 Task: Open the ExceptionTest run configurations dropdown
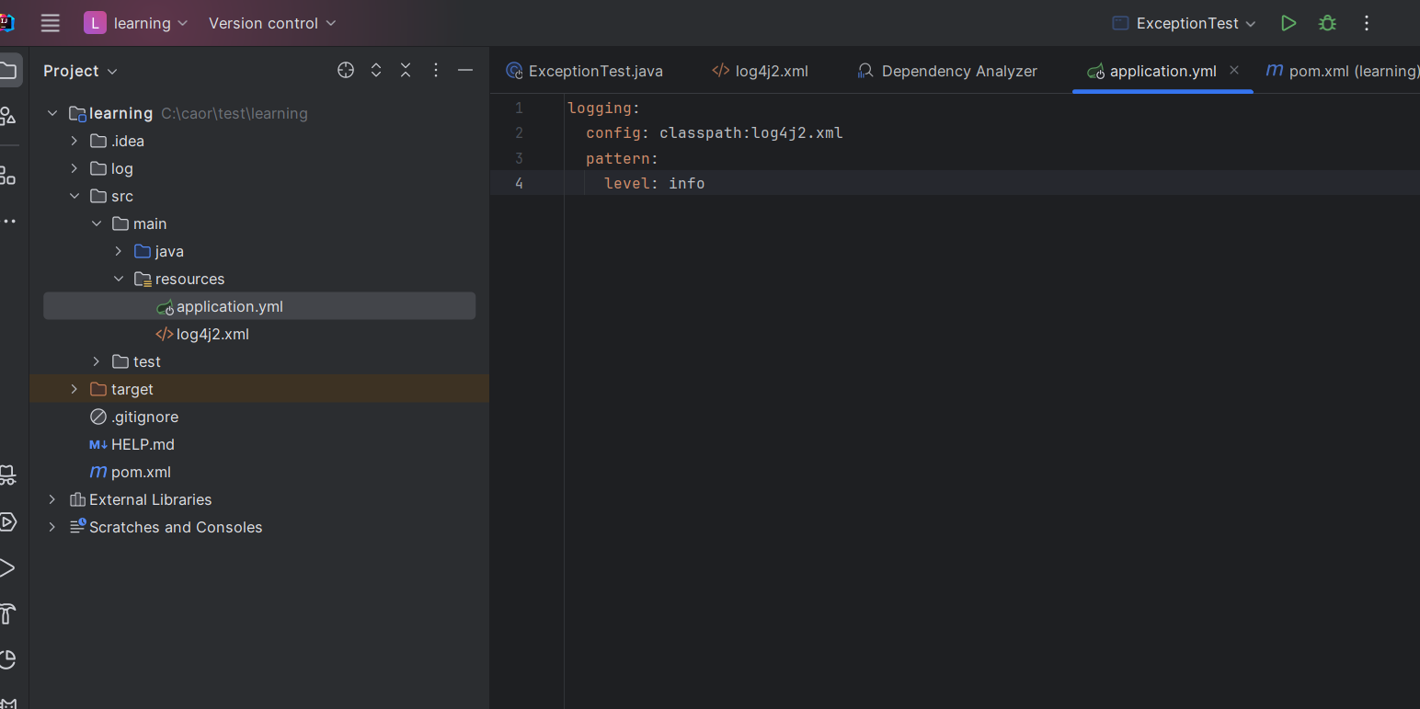point(1184,23)
